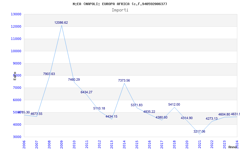This screenshot has width=240, height=150.
Task: Click the 3217.06 data label
Action: (199, 131)
